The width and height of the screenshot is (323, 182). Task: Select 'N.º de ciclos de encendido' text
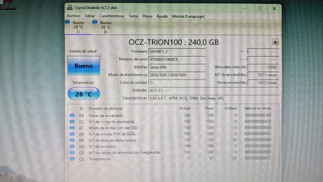coord(112,122)
